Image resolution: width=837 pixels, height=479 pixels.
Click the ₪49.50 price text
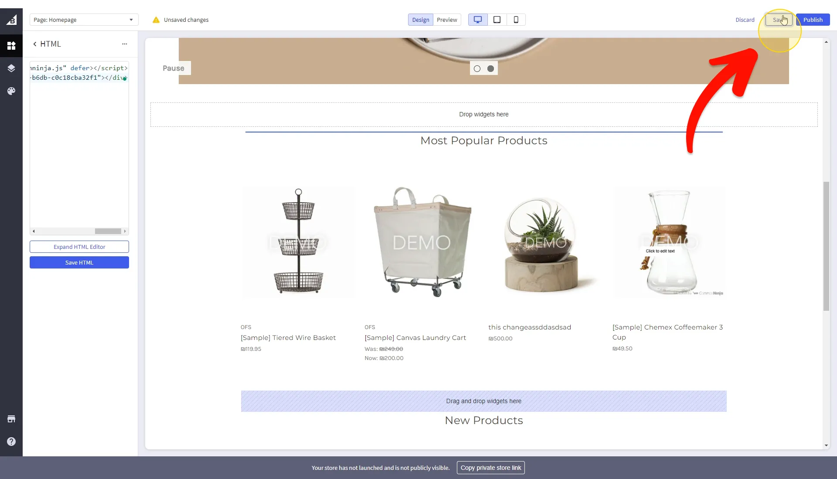622,349
